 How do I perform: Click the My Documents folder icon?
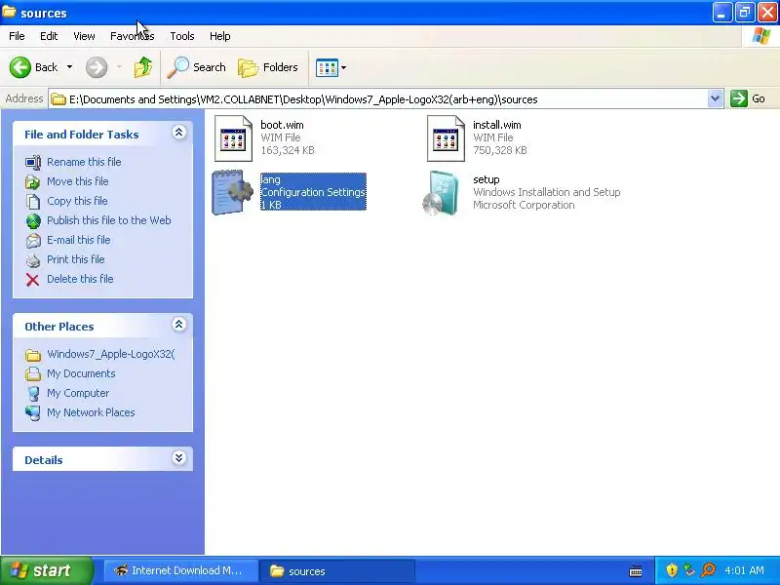point(33,374)
